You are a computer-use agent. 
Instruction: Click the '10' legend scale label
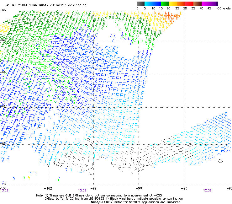[153, 8]
